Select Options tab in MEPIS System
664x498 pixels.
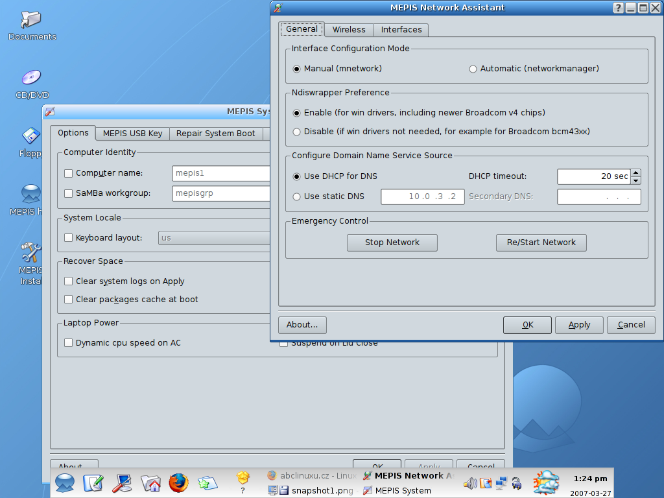[x=73, y=133]
